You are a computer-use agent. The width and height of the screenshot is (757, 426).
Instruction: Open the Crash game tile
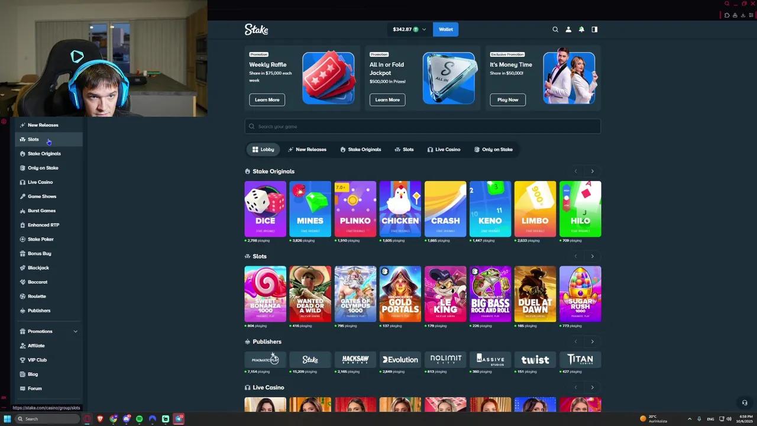point(445,209)
